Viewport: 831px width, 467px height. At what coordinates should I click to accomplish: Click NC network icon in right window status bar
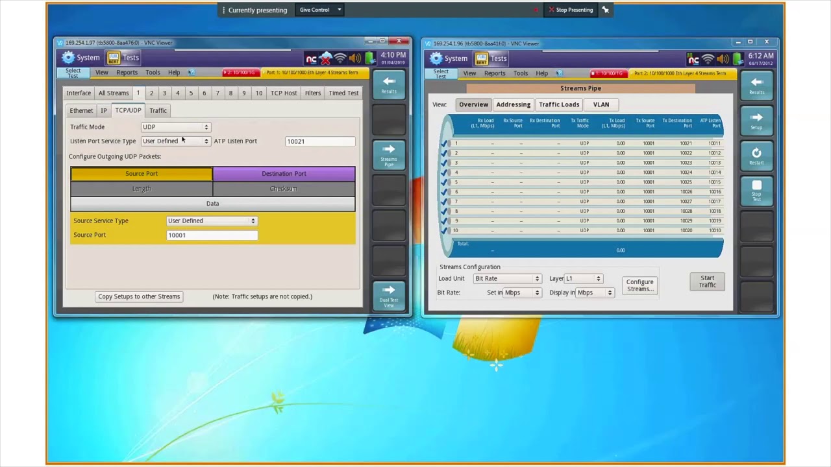tap(693, 60)
